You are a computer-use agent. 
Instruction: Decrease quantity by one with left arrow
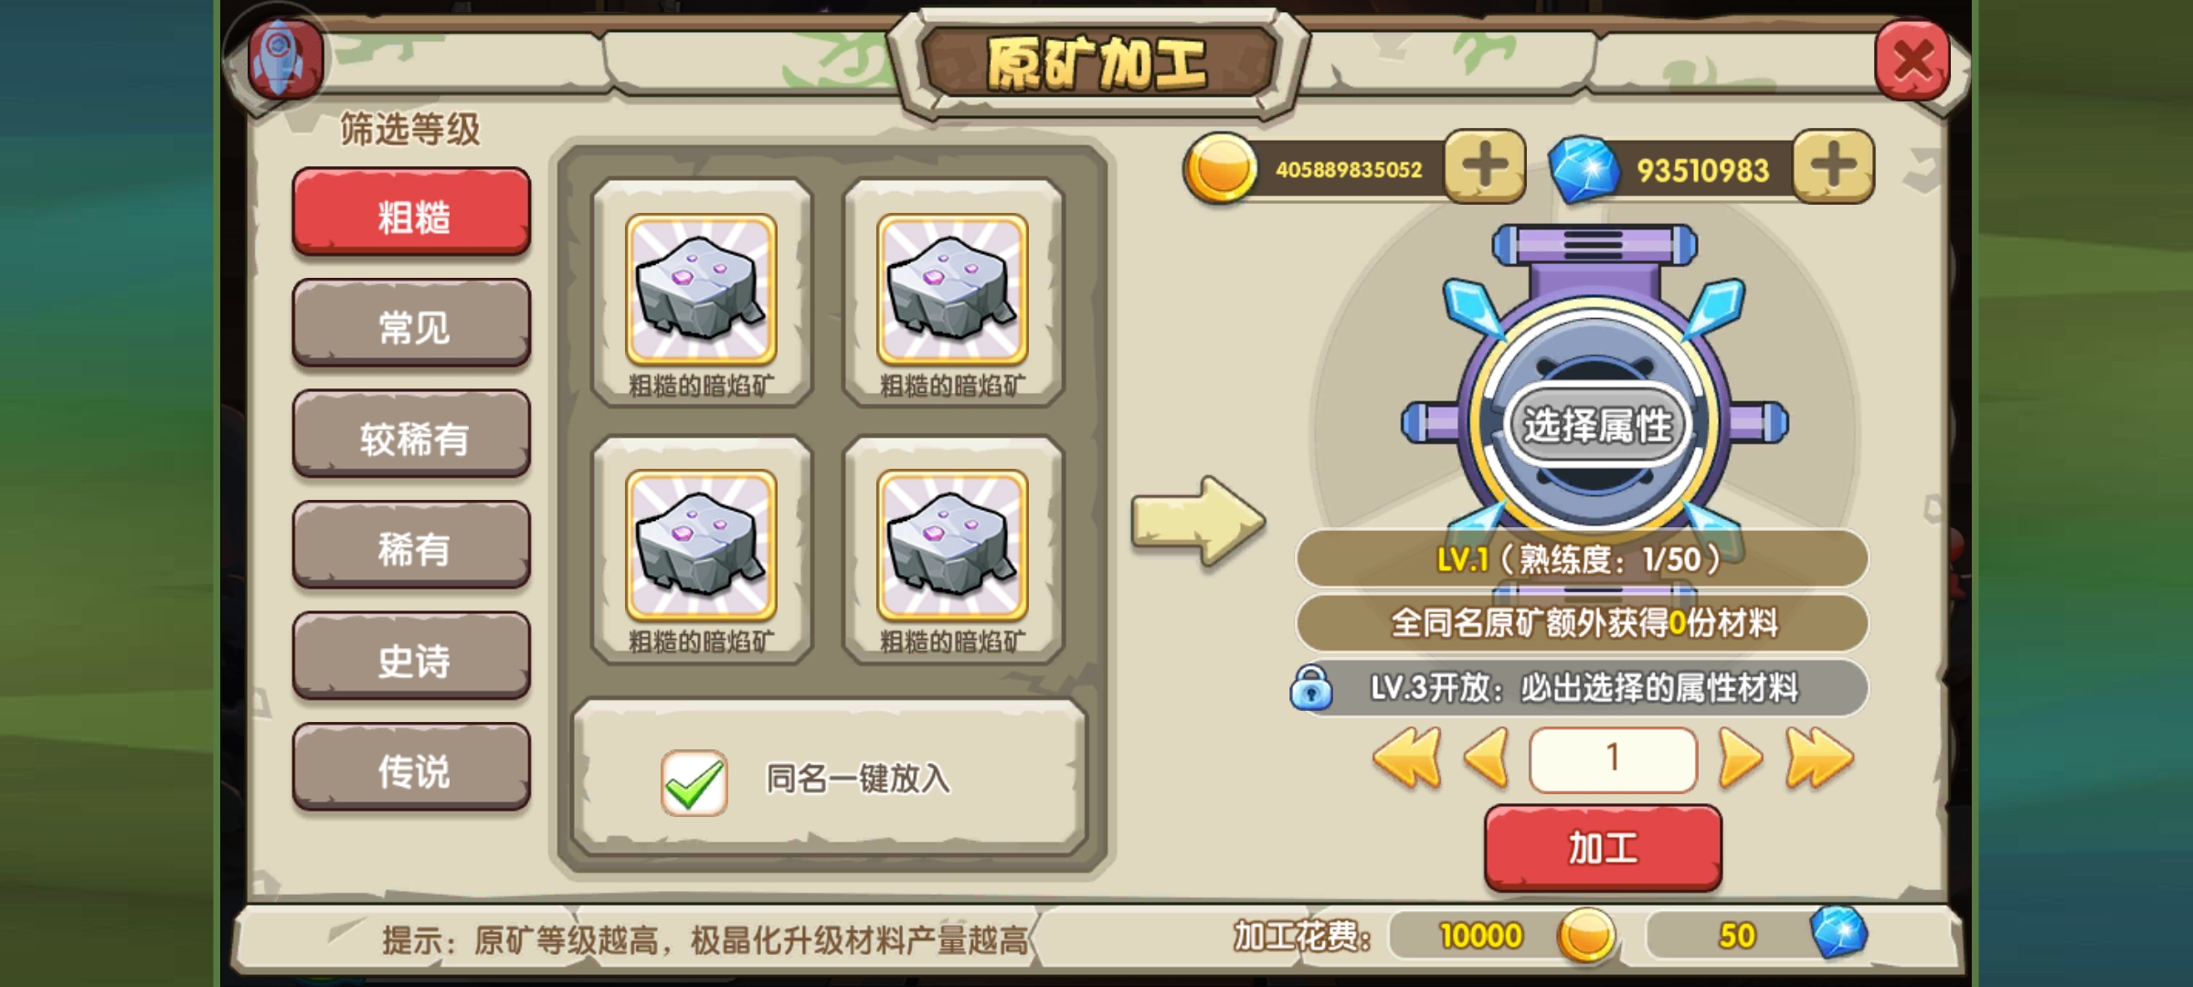pyautogui.click(x=1487, y=758)
